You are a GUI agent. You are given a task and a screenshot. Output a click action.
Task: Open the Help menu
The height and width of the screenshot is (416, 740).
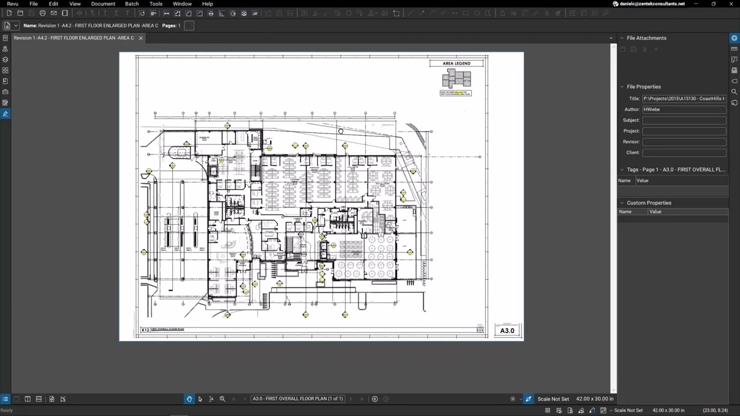coord(208,3)
